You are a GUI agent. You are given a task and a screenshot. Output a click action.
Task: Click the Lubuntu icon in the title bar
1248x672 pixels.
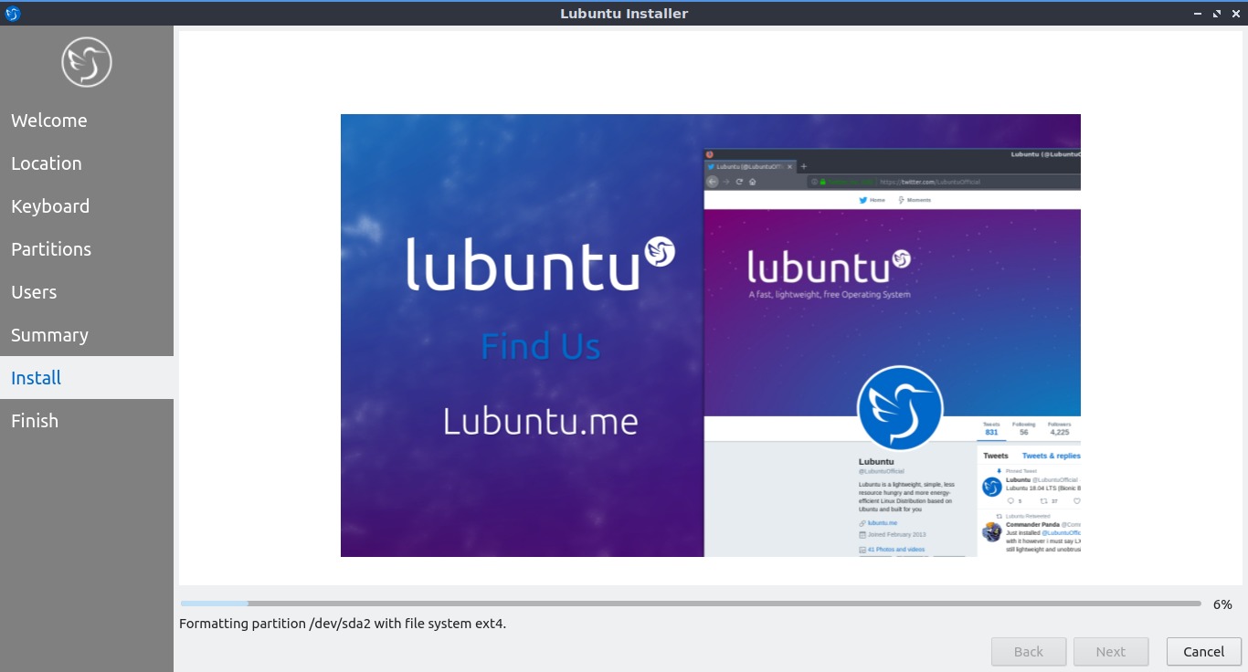tap(13, 14)
